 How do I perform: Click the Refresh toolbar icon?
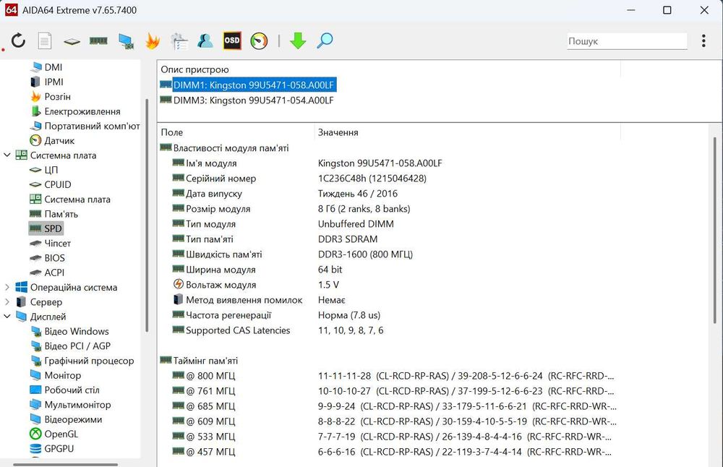[19, 40]
